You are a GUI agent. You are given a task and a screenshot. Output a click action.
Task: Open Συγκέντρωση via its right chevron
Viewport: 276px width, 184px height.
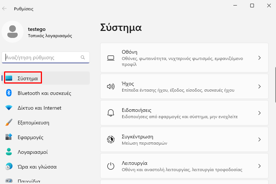(259, 139)
